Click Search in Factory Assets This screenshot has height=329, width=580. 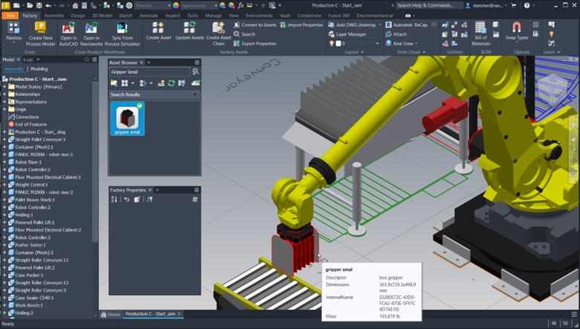[x=245, y=34]
